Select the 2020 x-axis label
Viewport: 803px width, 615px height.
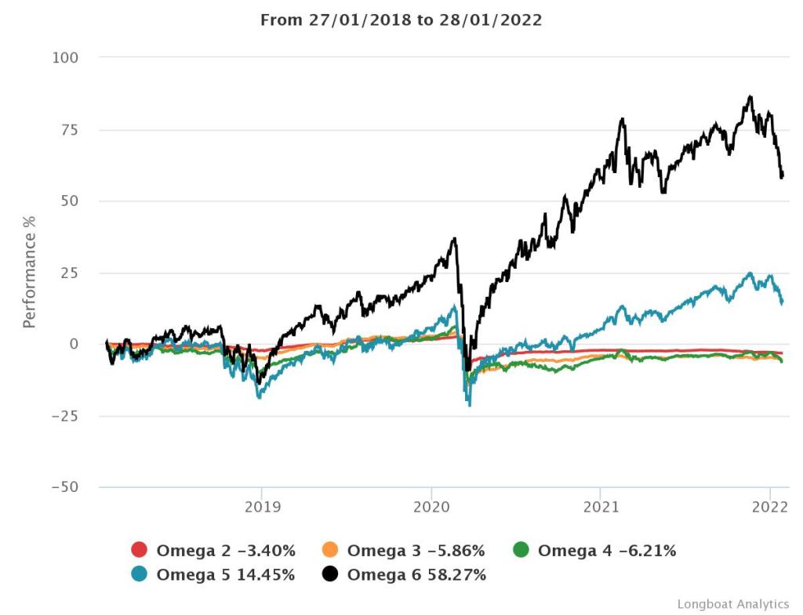(431, 507)
